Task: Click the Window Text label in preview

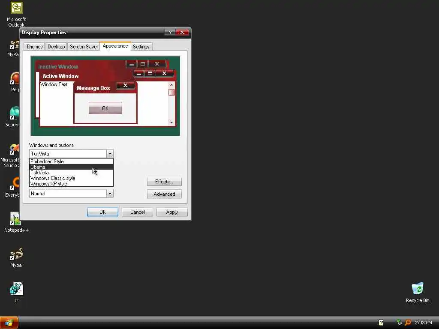Action: 54,84
